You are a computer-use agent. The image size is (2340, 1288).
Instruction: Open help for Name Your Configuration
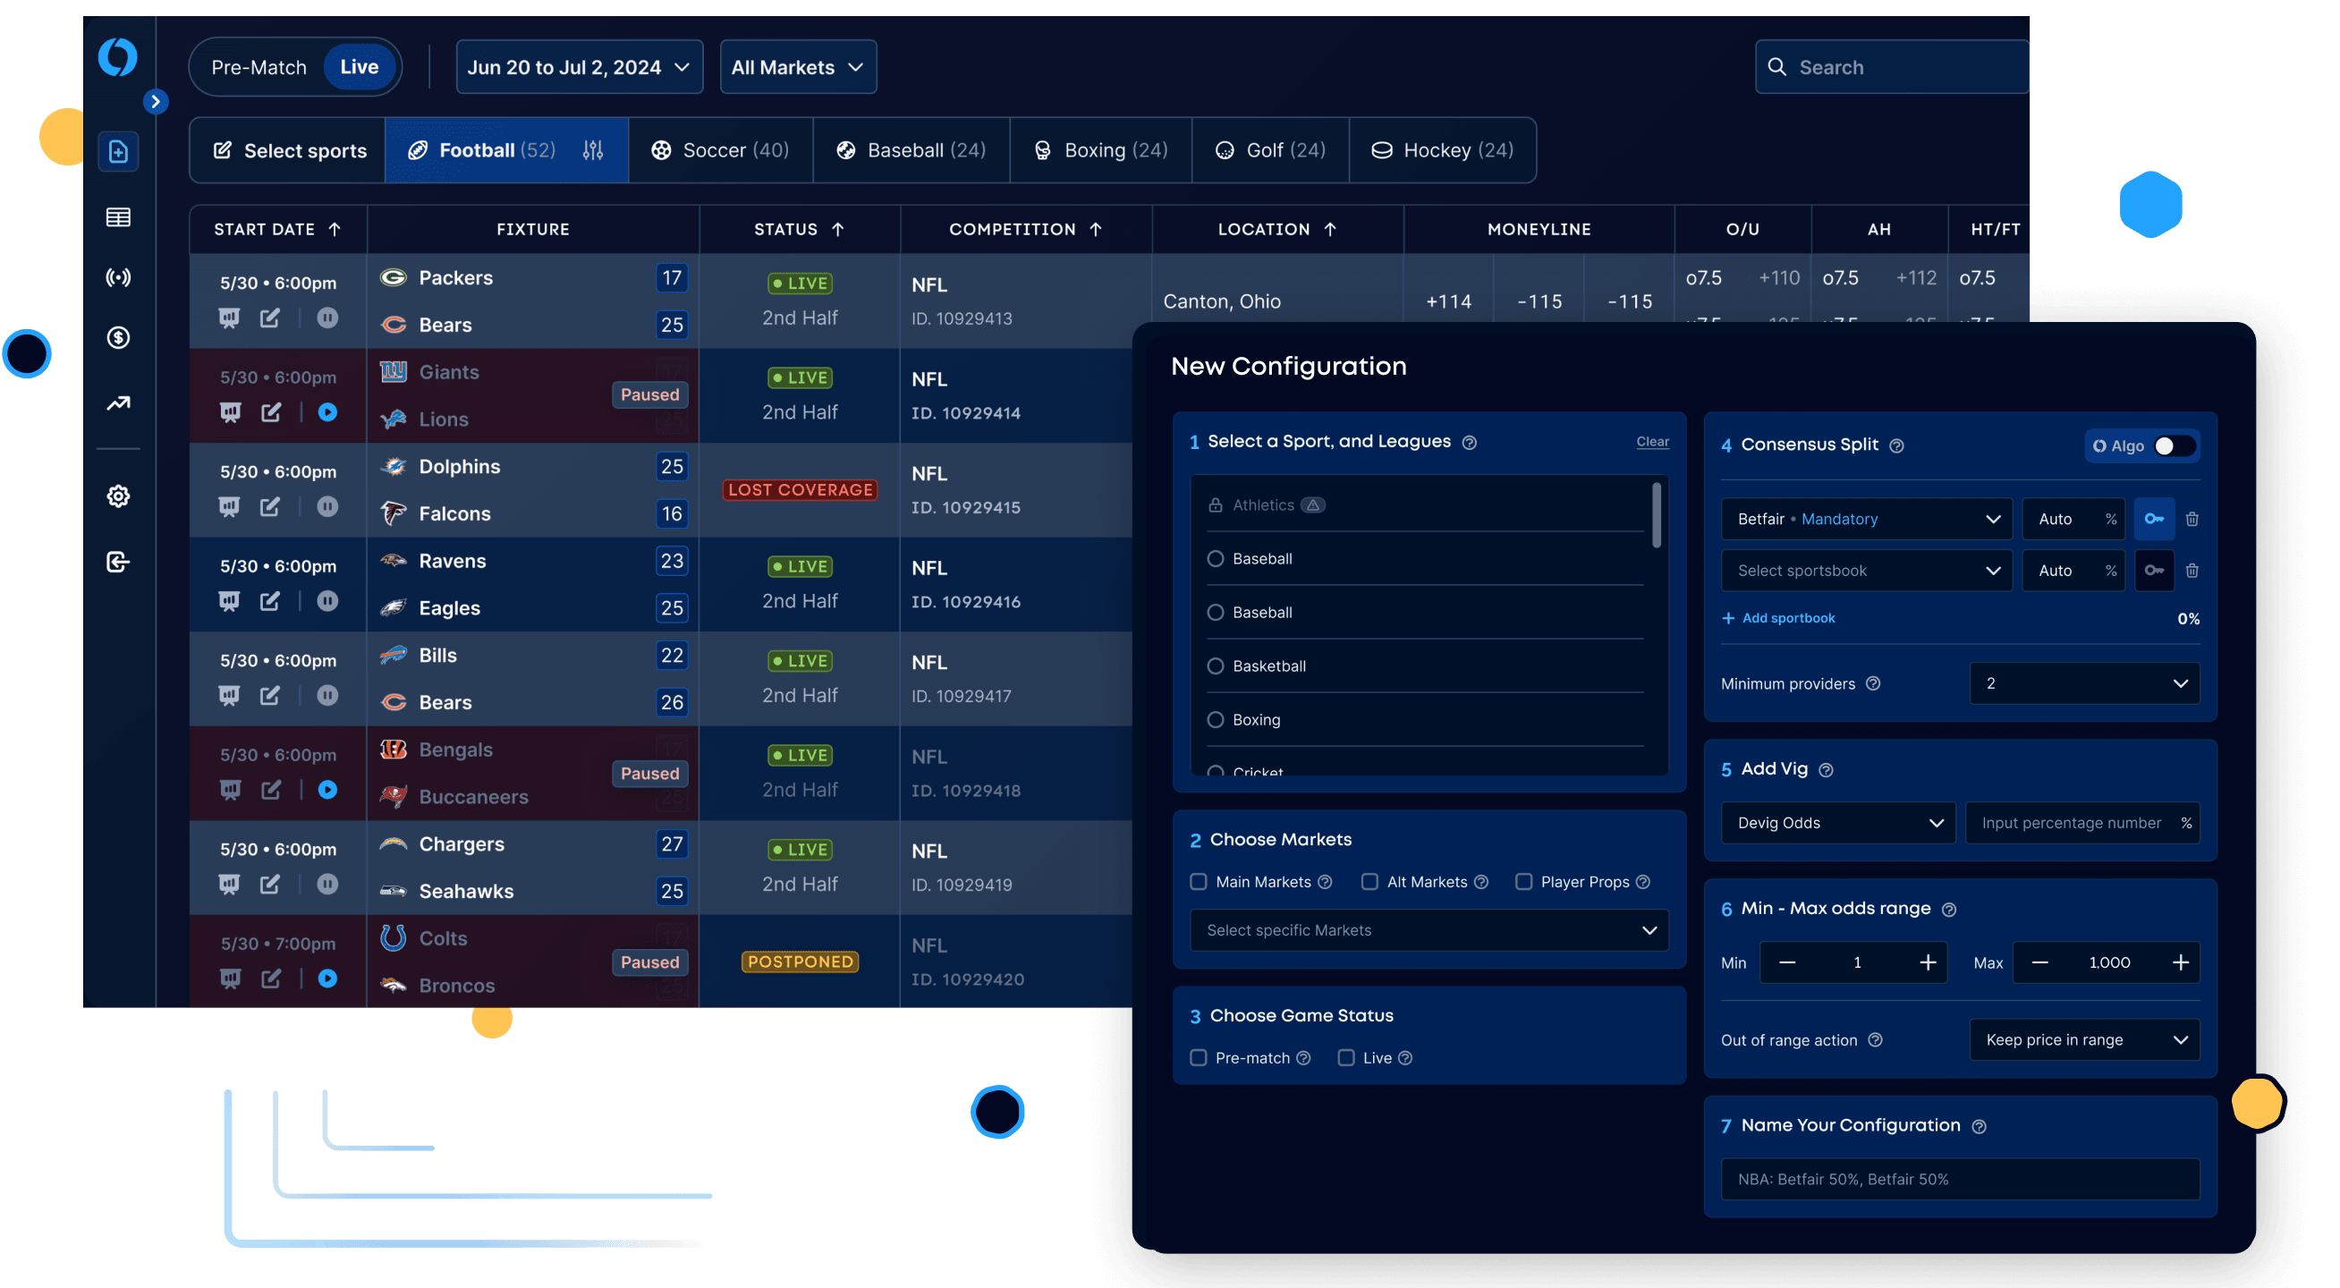coord(1980,1126)
